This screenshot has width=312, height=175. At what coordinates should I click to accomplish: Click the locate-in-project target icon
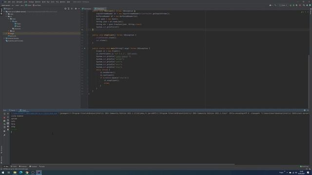pyautogui.click(x=65, y=9)
